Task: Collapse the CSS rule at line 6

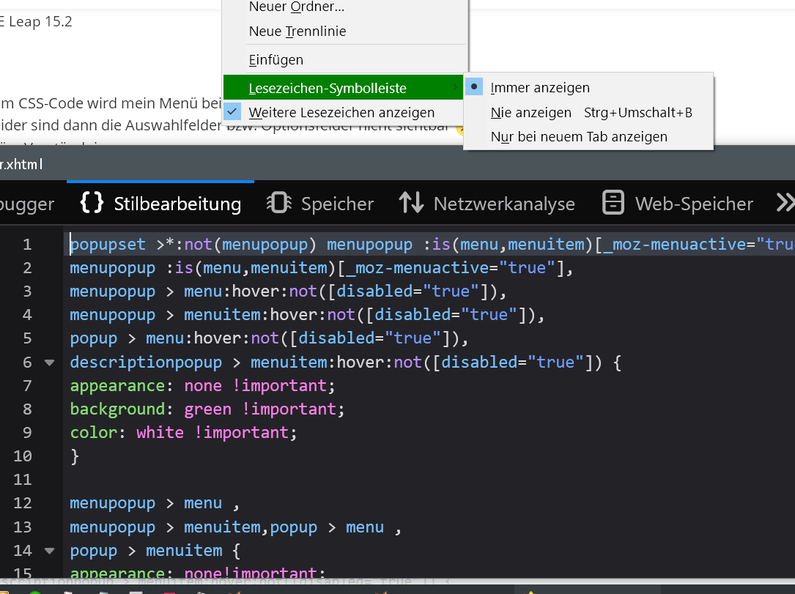Action: click(49, 362)
